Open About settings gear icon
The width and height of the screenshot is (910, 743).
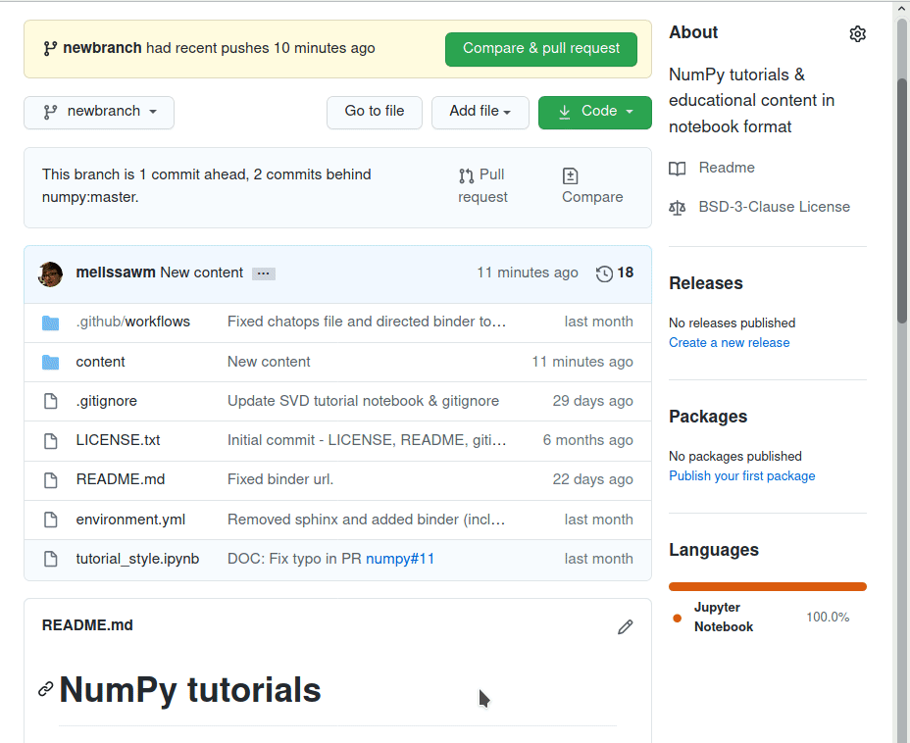coord(857,34)
